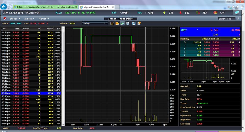Click up arrow of trade list scrollbar
The height and width of the screenshot is (132, 245).
coord(63,28)
